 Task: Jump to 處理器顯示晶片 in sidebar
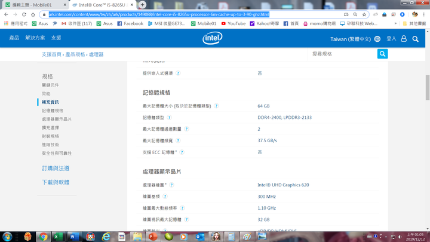(x=57, y=119)
